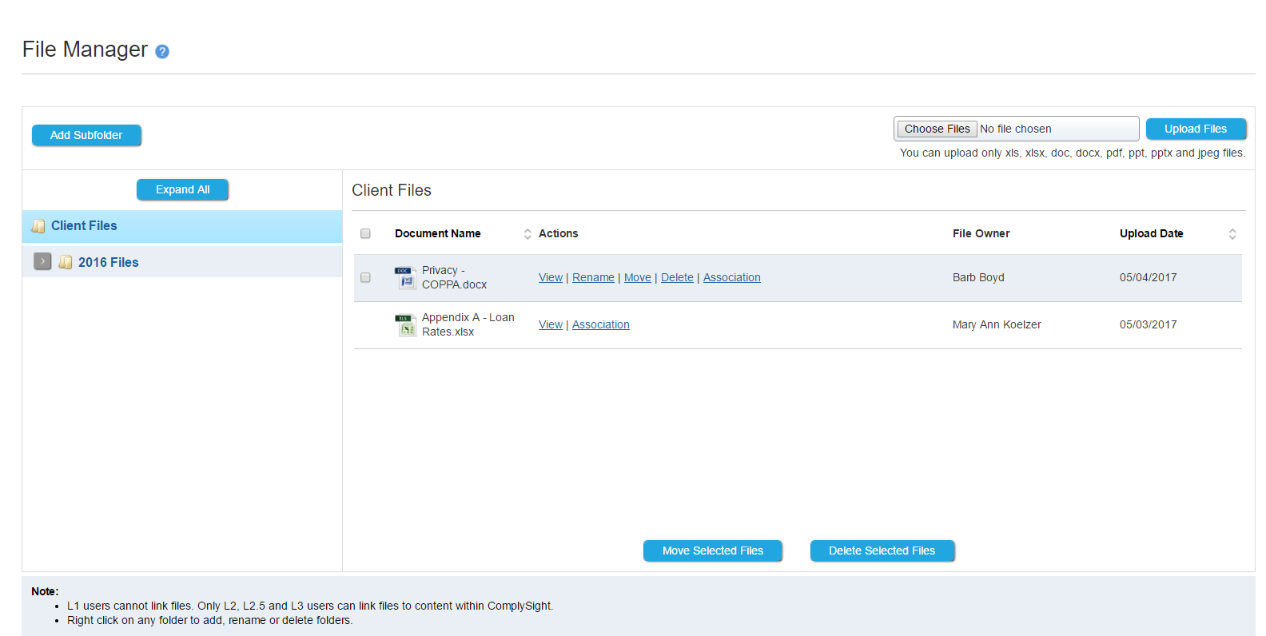Tick the select-all checkbox in the header

(x=365, y=233)
